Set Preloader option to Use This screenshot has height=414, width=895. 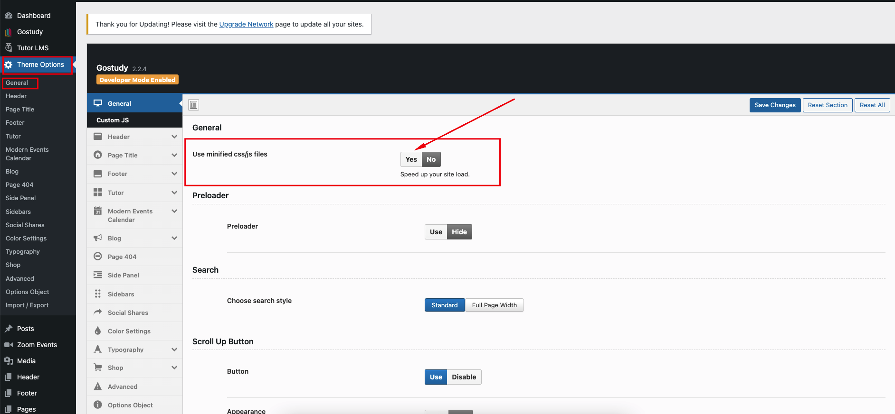pyautogui.click(x=436, y=232)
